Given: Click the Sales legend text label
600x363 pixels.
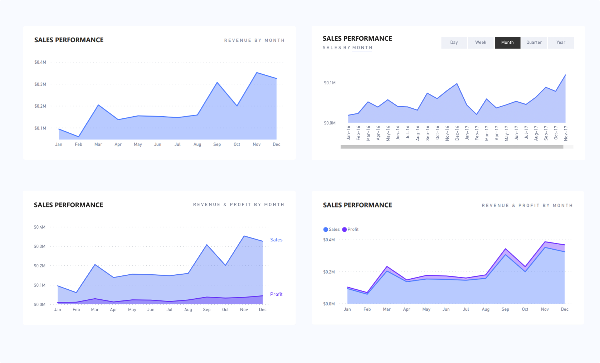Looking at the screenshot, I should (x=334, y=230).
